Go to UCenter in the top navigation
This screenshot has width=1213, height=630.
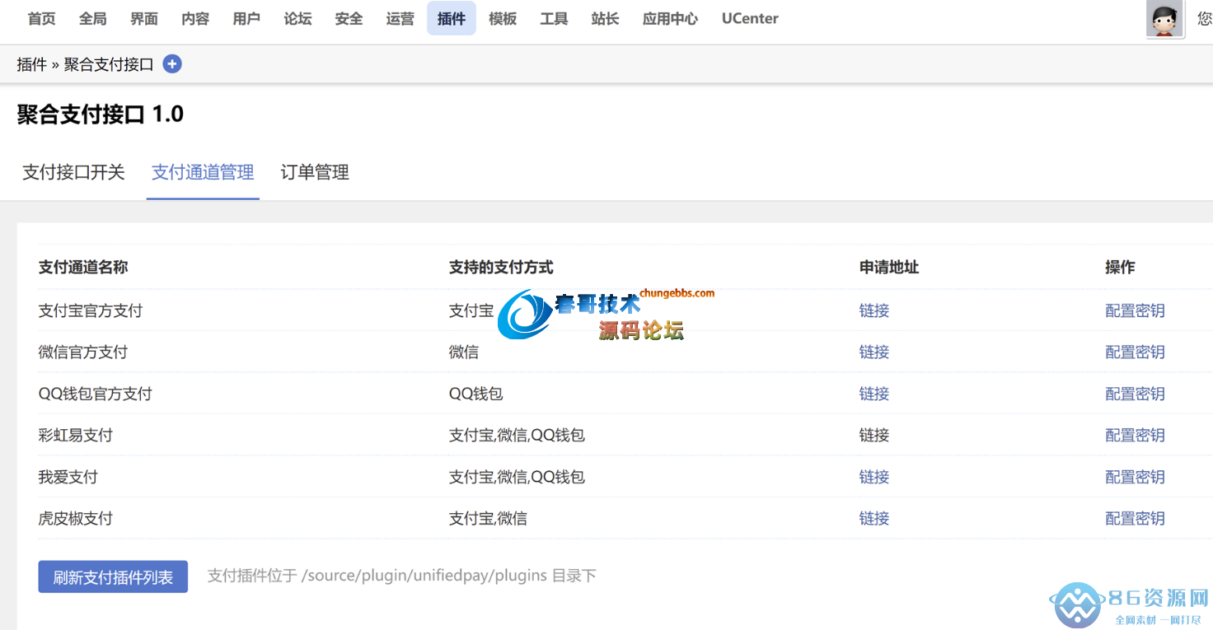point(750,18)
